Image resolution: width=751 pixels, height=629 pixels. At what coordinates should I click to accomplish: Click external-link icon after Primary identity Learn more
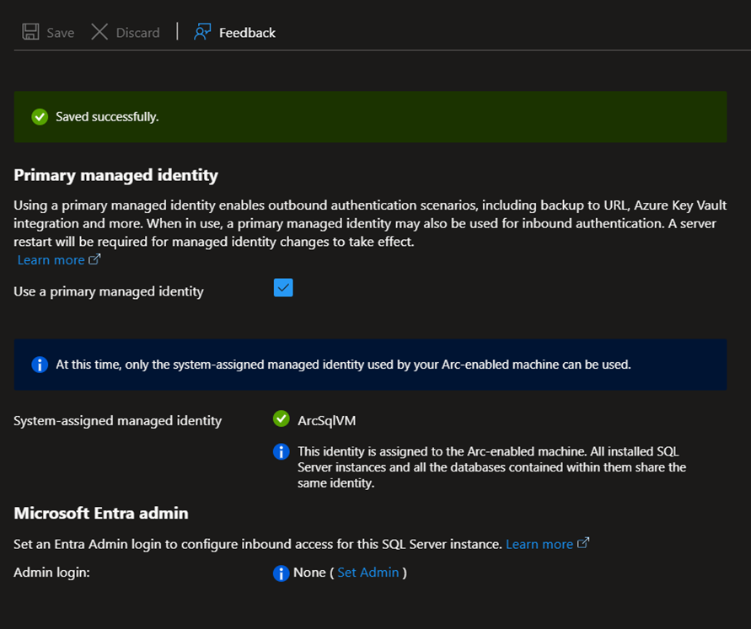pos(95,259)
